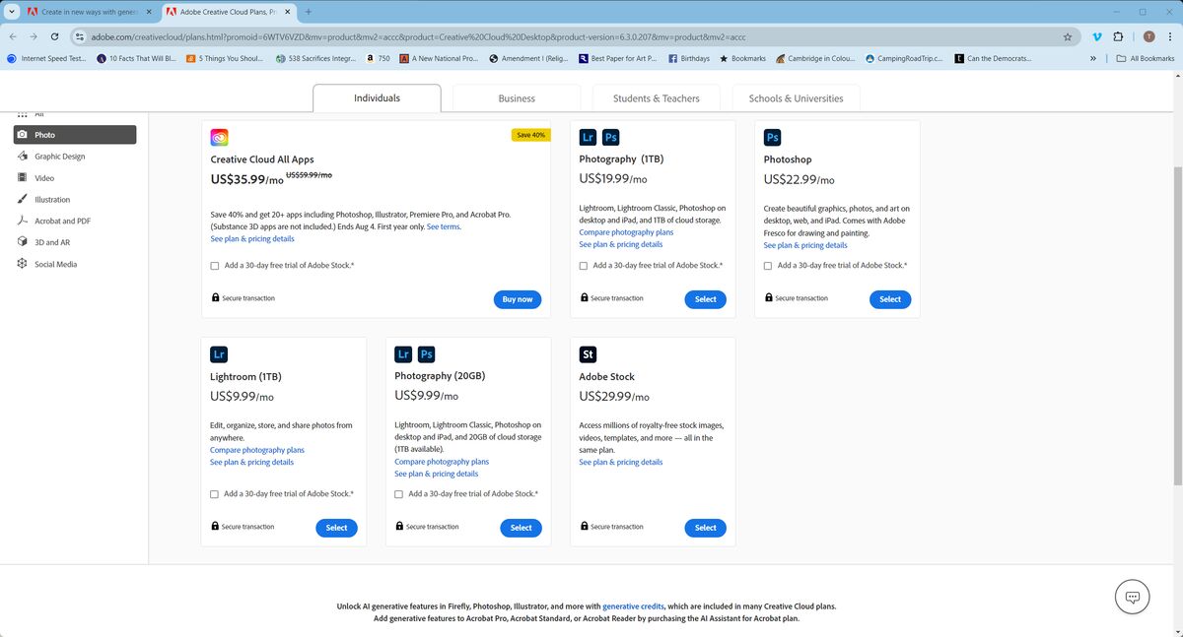1183x637 pixels.
Task: Select the Schools & Universities tab
Action: click(x=796, y=98)
